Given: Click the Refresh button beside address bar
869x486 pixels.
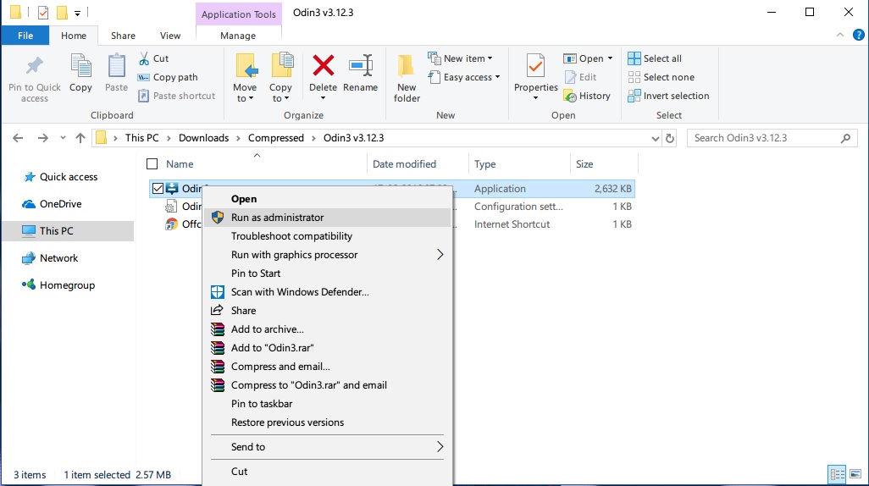Looking at the screenshot, I should pyautogui.click(x=669, y=138).
